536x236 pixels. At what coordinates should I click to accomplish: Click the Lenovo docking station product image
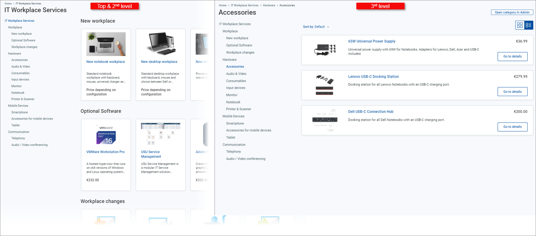click(x=324, y=85)
